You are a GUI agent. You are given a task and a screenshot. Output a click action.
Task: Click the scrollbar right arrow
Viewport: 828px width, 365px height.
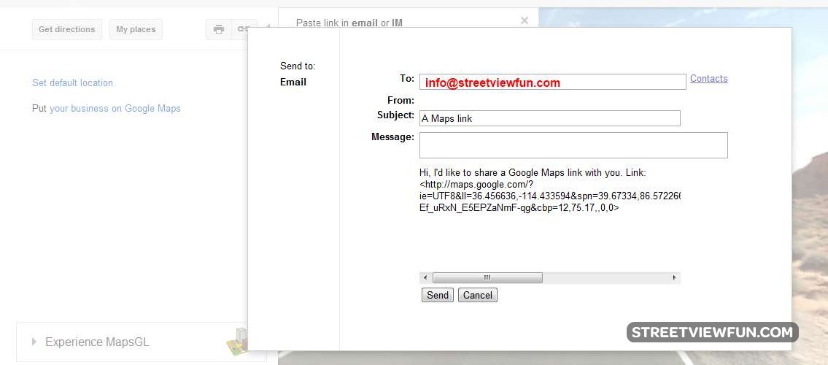pos(675,277)
